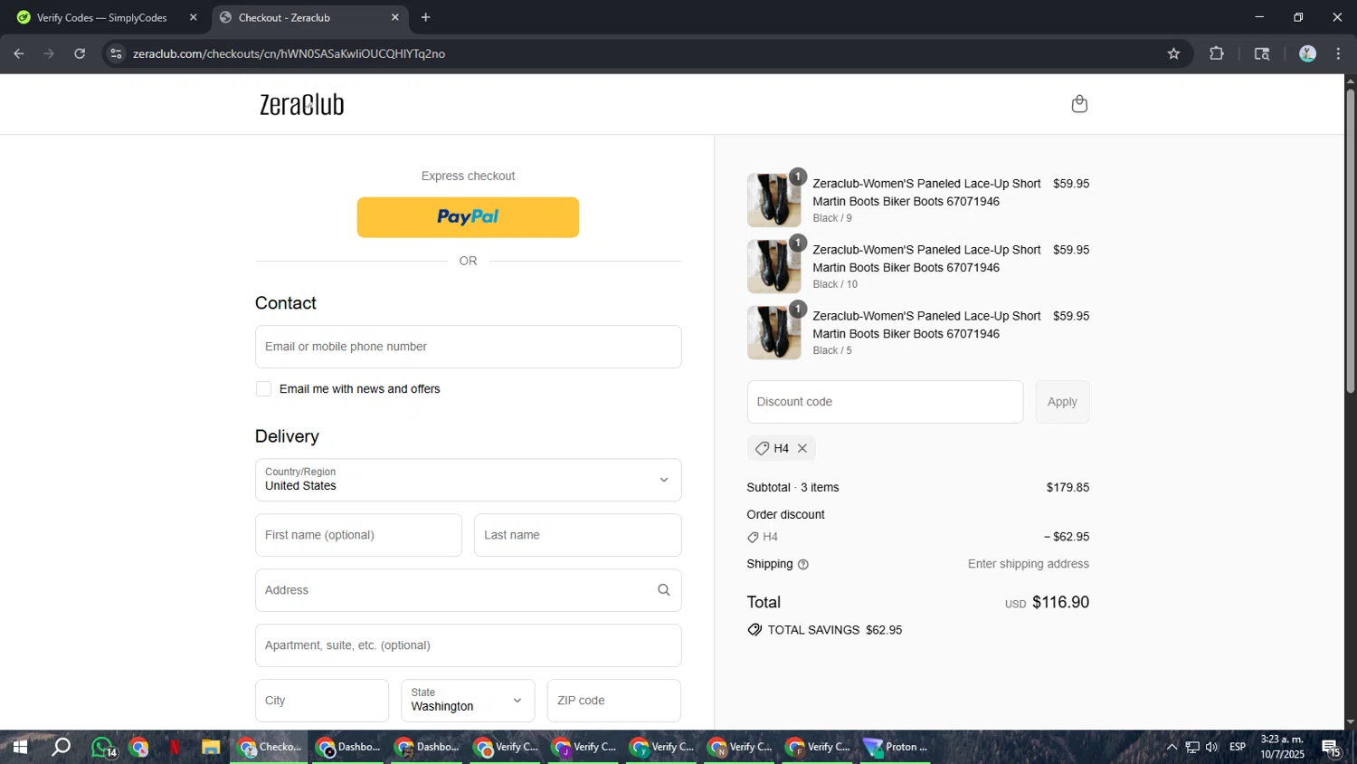1357x764 pixels.
Task: Click the ESP language indicator
Action: pyautogui.click(x=1238, y=747)
